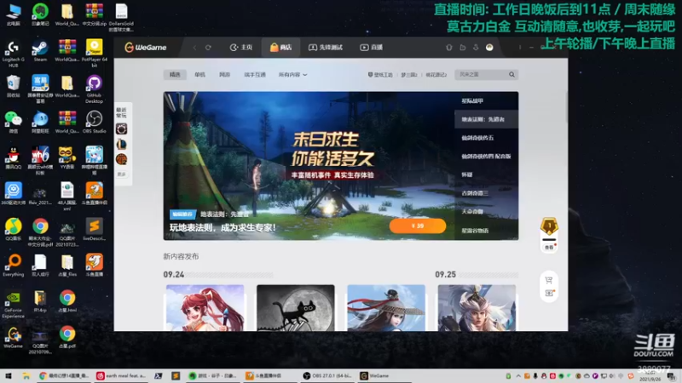The height and width of the screenshot is (383, 682).
Task: Open the red-haired girl game thumbnail
Action: coord(205,308)
